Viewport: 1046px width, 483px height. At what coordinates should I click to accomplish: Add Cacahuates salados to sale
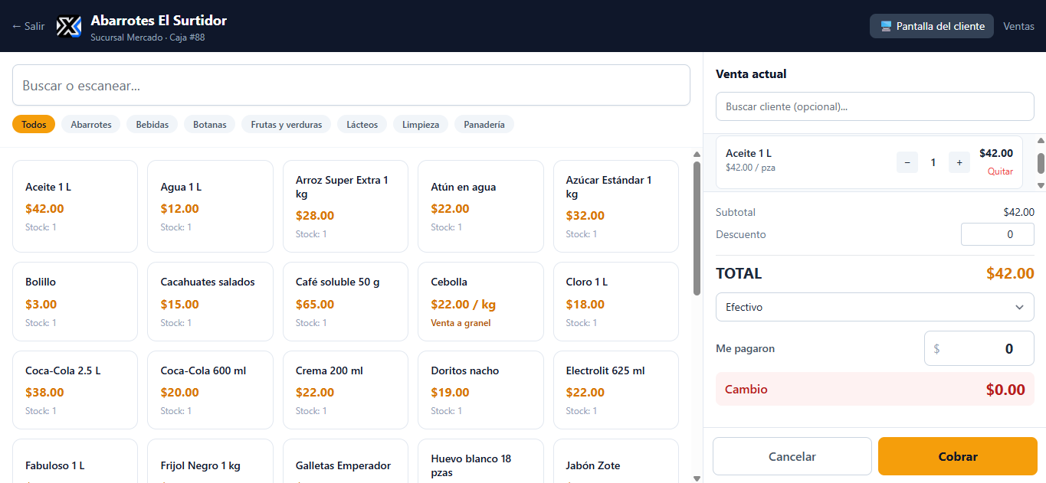point(210,302)
